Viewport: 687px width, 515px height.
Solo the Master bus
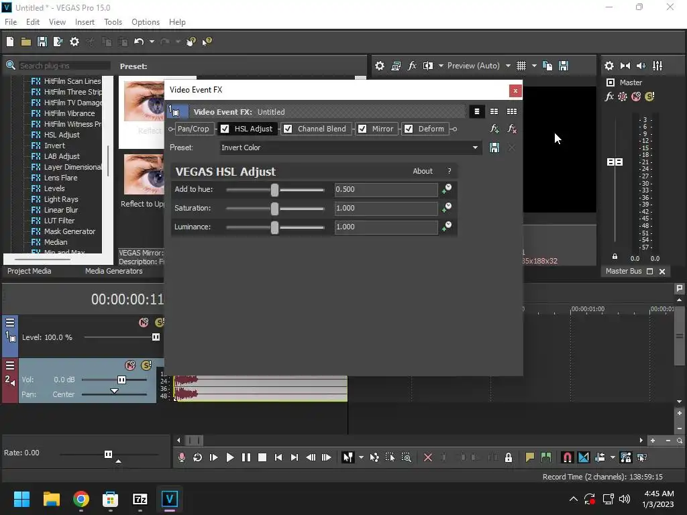[649, 97]
